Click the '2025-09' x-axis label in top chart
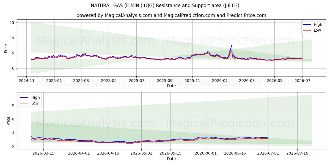Viewport: 330px width, 165px height. [x=164, y=81]
